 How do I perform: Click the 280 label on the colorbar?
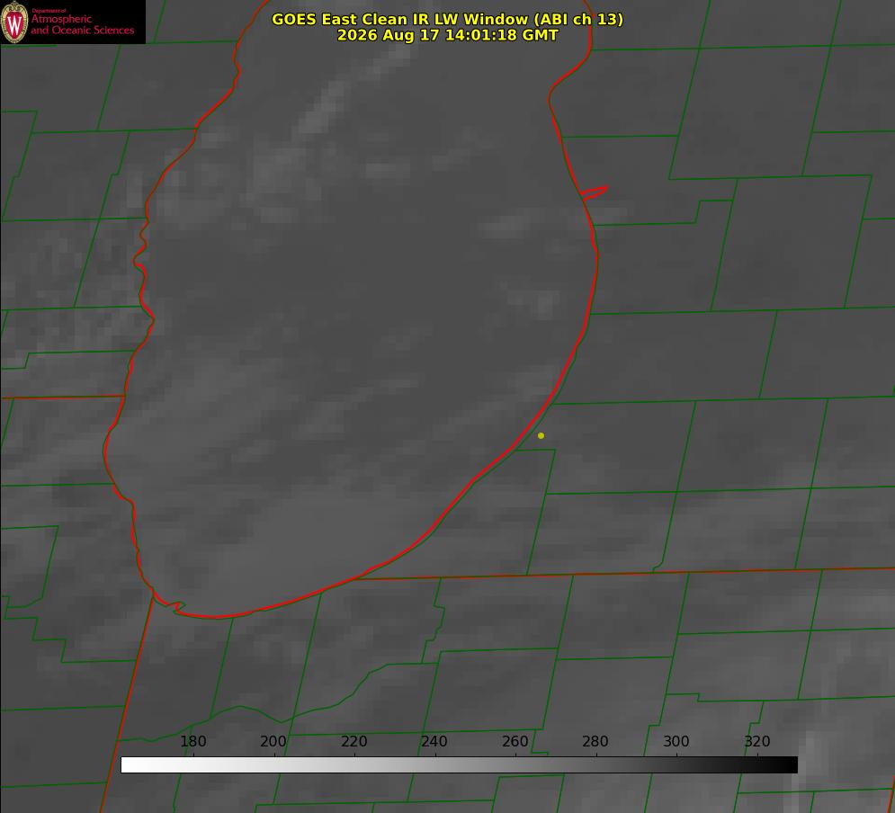tap(595, 741)
